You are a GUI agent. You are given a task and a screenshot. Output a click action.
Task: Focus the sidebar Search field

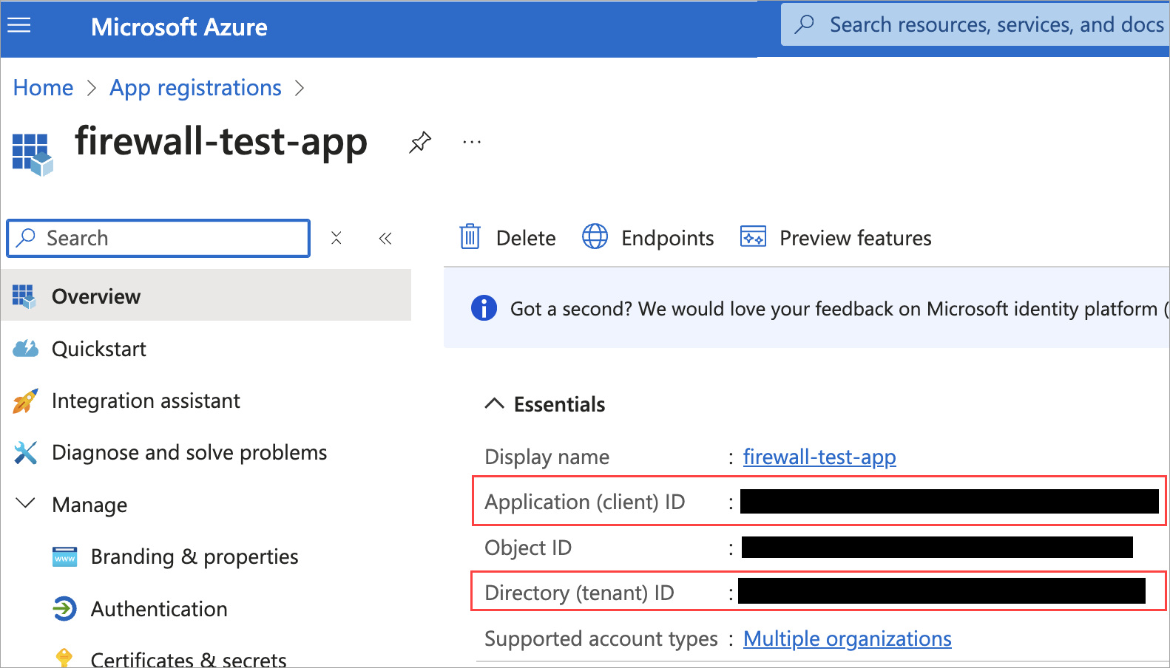[158, 238]
